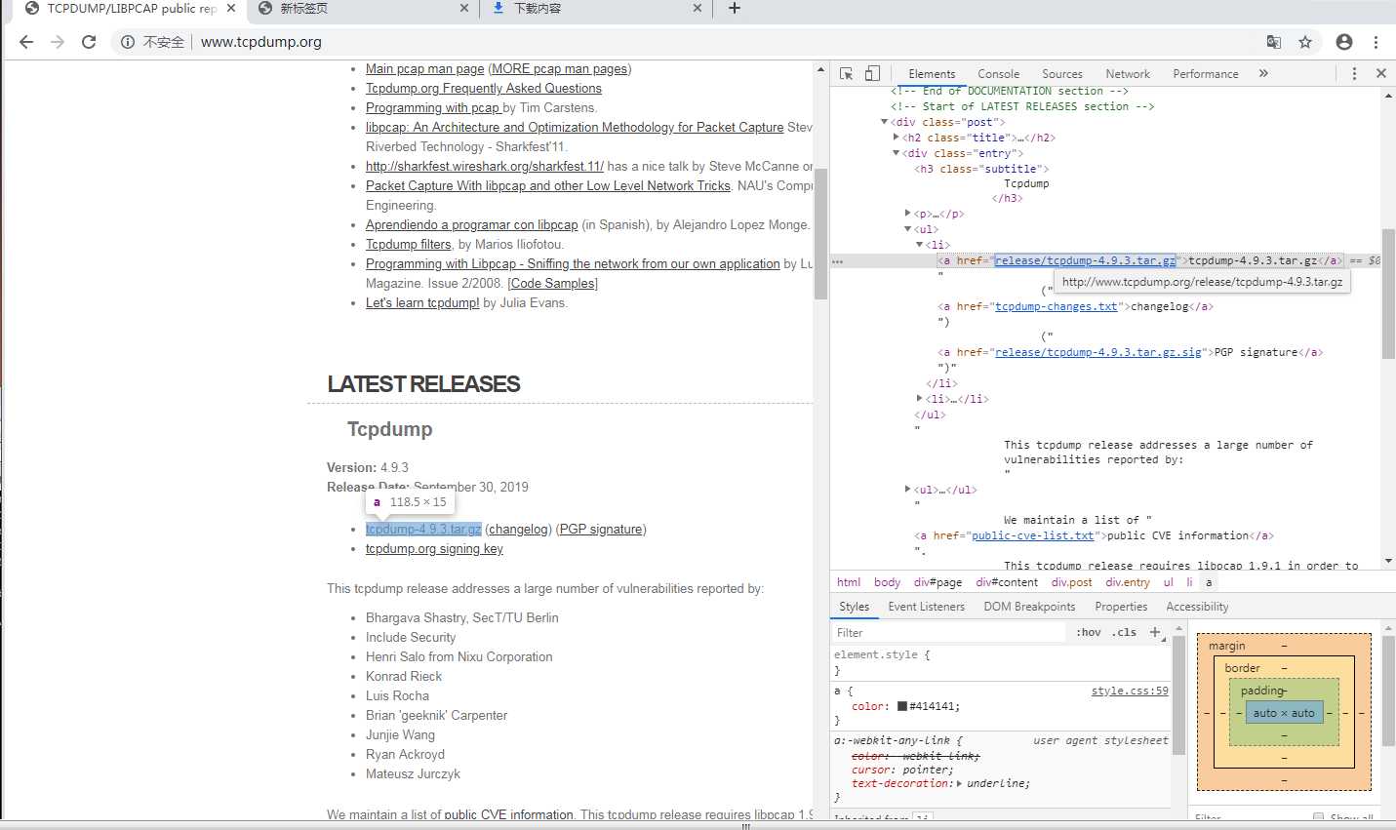Select the Accessibility sidebar tab
The height and width of the screenshot is (830, 1396).
point(1197,607)
